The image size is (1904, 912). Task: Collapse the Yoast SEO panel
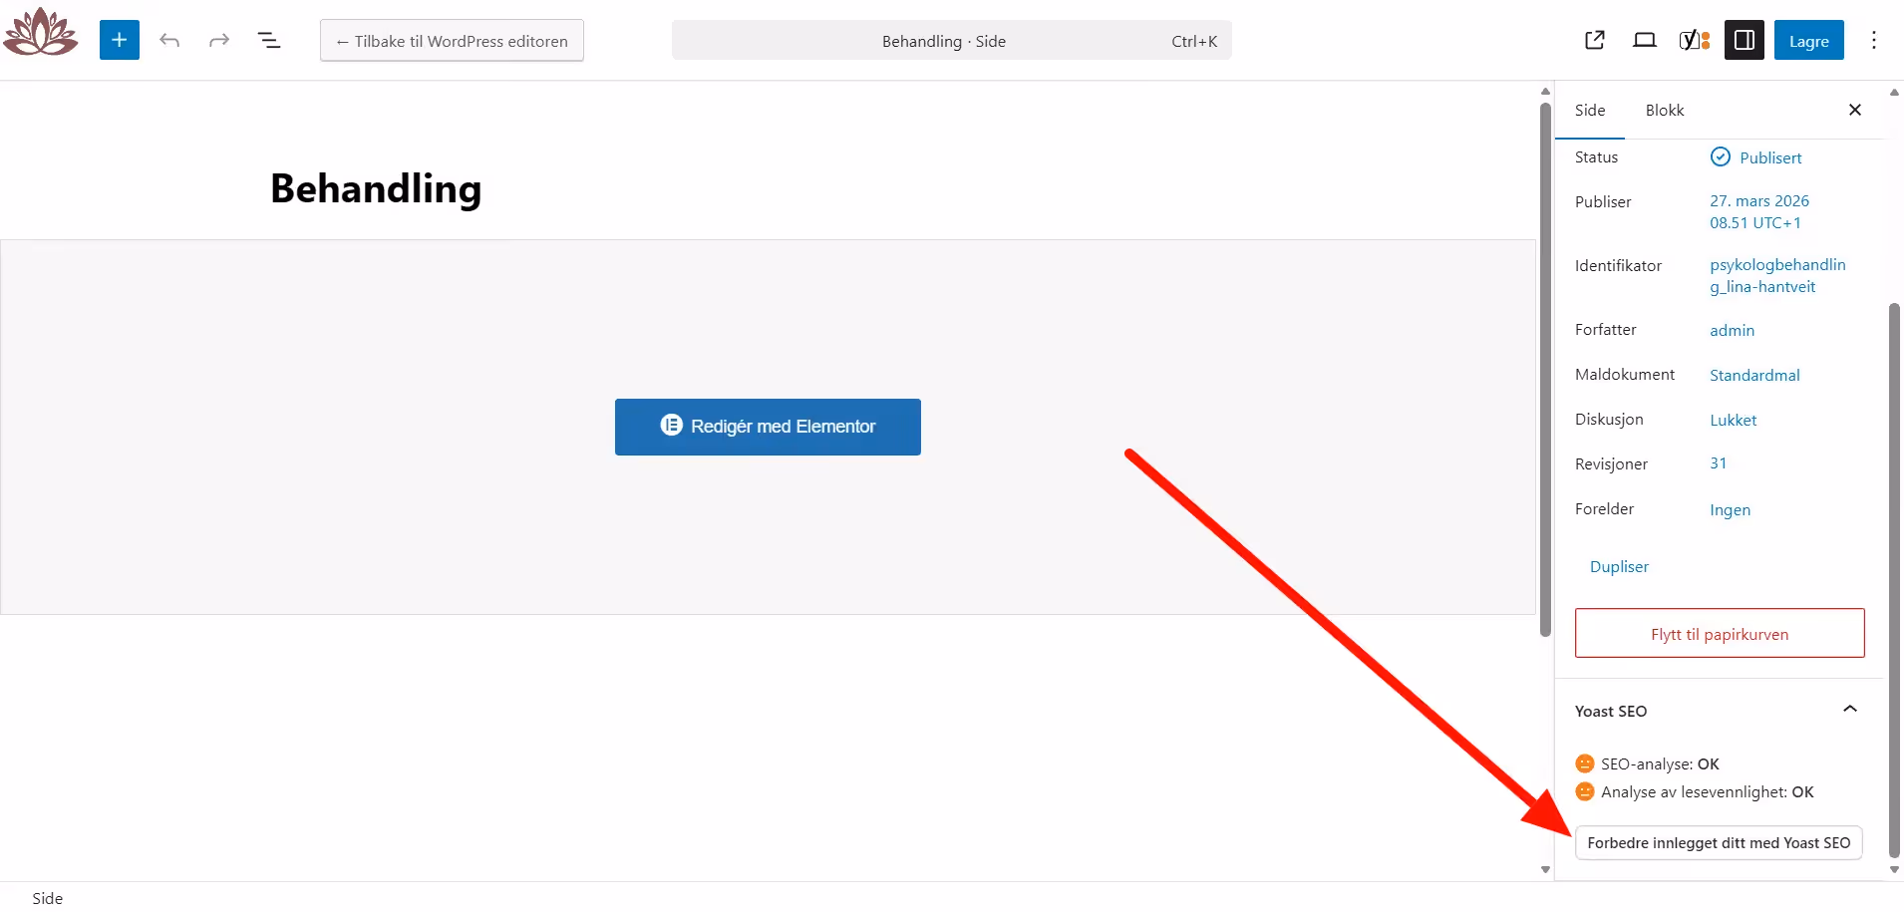click(1850, 709)
